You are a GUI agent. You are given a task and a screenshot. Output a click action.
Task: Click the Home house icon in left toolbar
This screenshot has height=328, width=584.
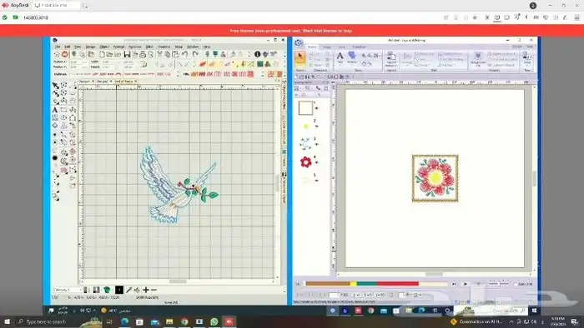(x=57, y=54)
